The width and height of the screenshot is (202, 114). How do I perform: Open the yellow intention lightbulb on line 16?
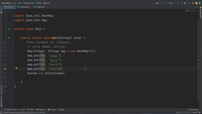click(16, 68)
